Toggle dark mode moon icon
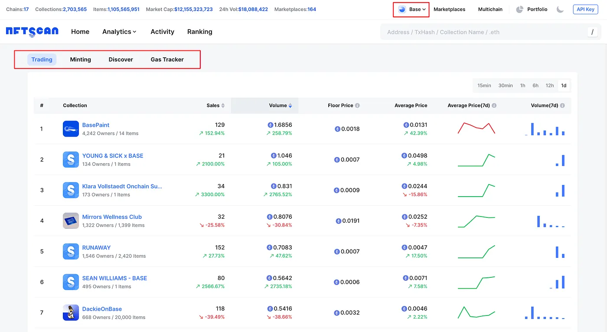 (560, 9)
